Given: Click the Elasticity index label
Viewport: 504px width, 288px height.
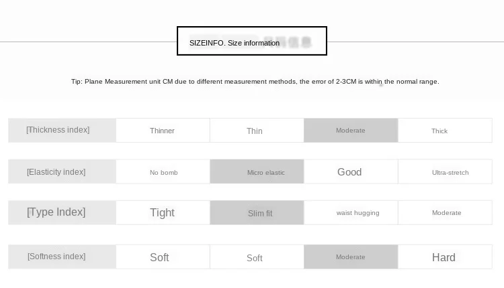Looking at the screenshot, I should click(x=62, y=171).
